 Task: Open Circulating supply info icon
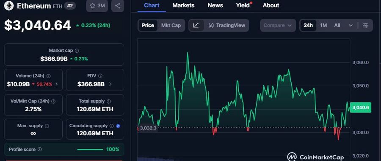coord(111,126)
